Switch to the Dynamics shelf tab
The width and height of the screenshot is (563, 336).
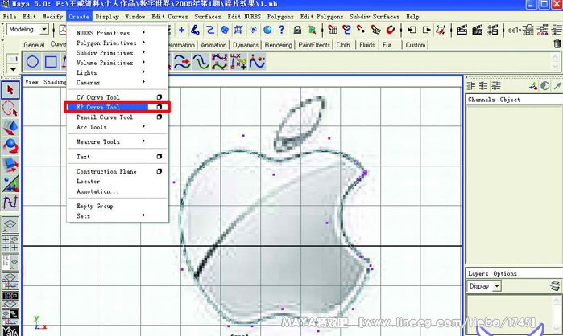(x=246, y=45)
